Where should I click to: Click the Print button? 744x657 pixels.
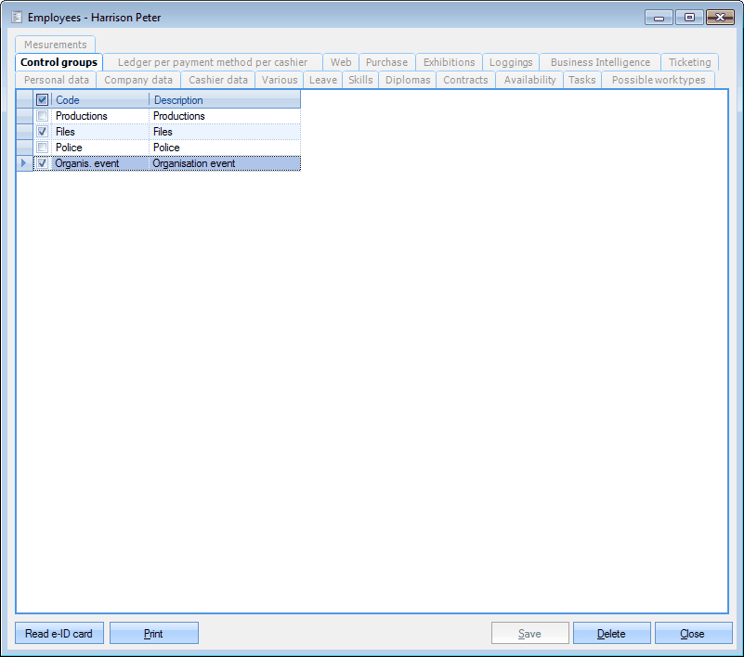(153, 634)
